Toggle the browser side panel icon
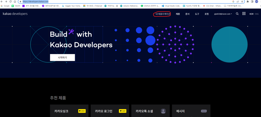Image resolution: width=261 pixels, height=117 pixels. (x=252, y=2)
